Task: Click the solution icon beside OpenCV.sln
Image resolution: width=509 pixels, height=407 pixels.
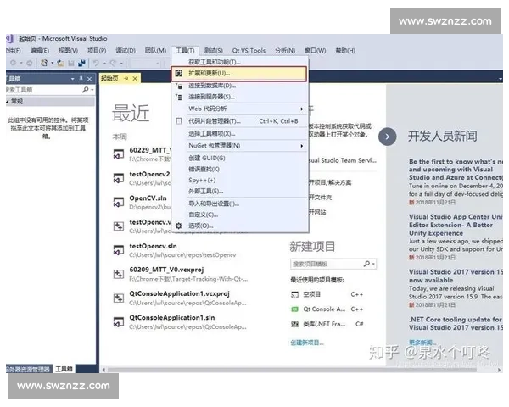Action: pyautogui.click(x=119, y=202)
